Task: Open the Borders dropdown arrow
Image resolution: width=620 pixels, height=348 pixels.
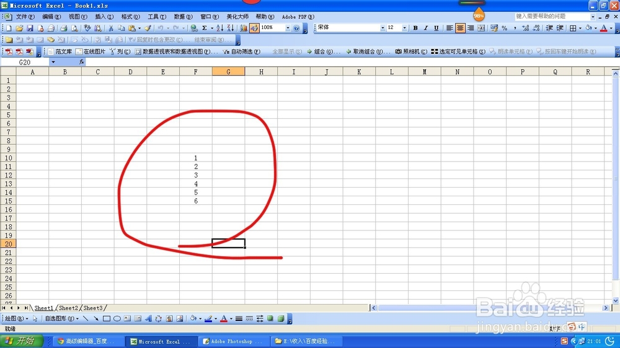Action: click(580, 28)
